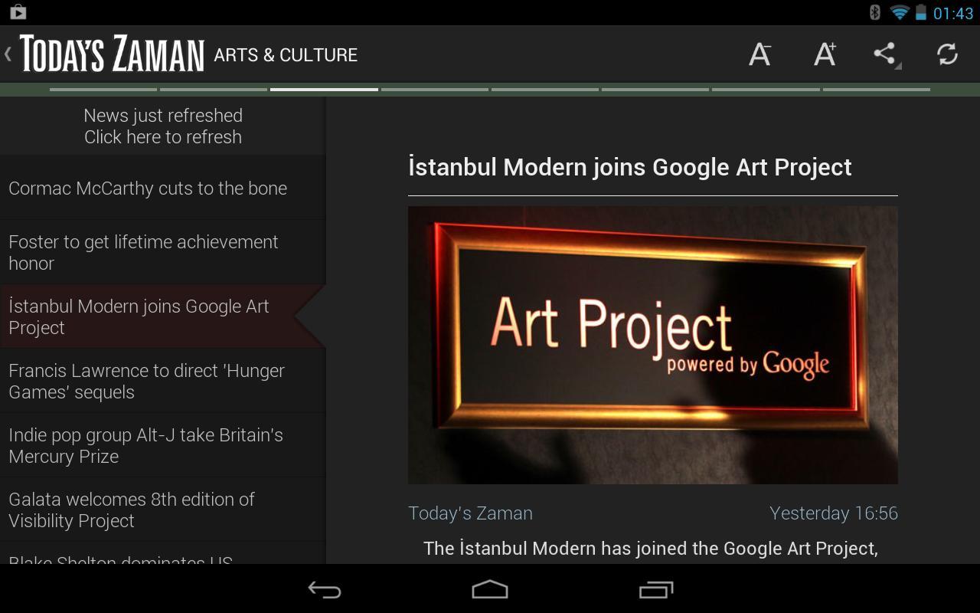Open Galata Visibility Project article
980x613 pixels.
click(132, 510)
